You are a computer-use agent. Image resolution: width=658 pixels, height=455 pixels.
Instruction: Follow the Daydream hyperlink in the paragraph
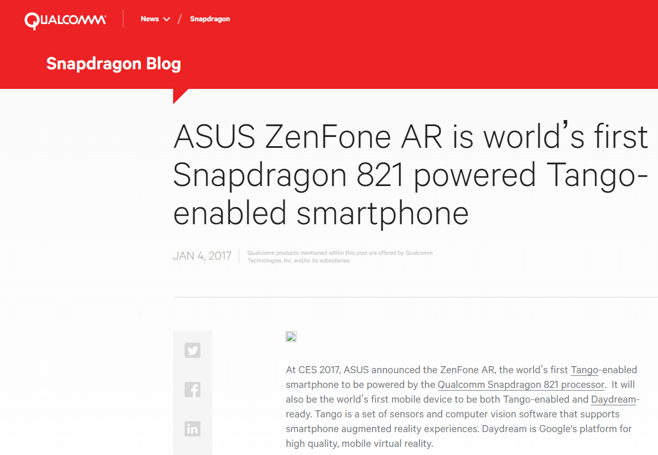pos(614,399)
